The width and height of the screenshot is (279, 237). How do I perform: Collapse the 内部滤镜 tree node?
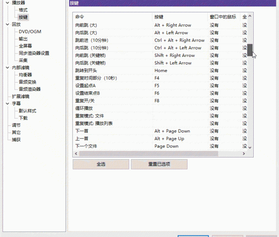[7, 68]
